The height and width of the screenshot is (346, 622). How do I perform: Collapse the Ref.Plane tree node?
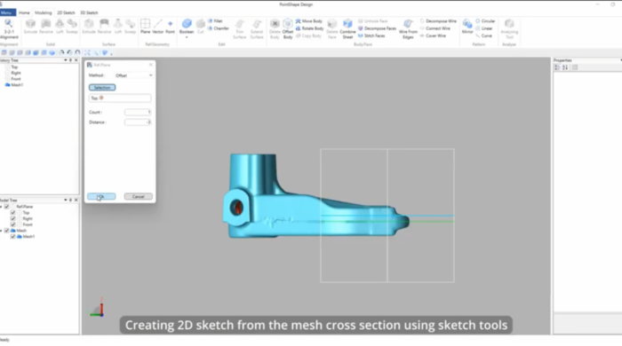click(1, 207)
